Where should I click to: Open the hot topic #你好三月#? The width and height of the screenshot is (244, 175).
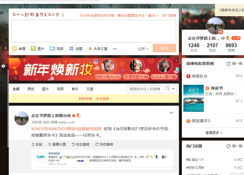point(195,168)
